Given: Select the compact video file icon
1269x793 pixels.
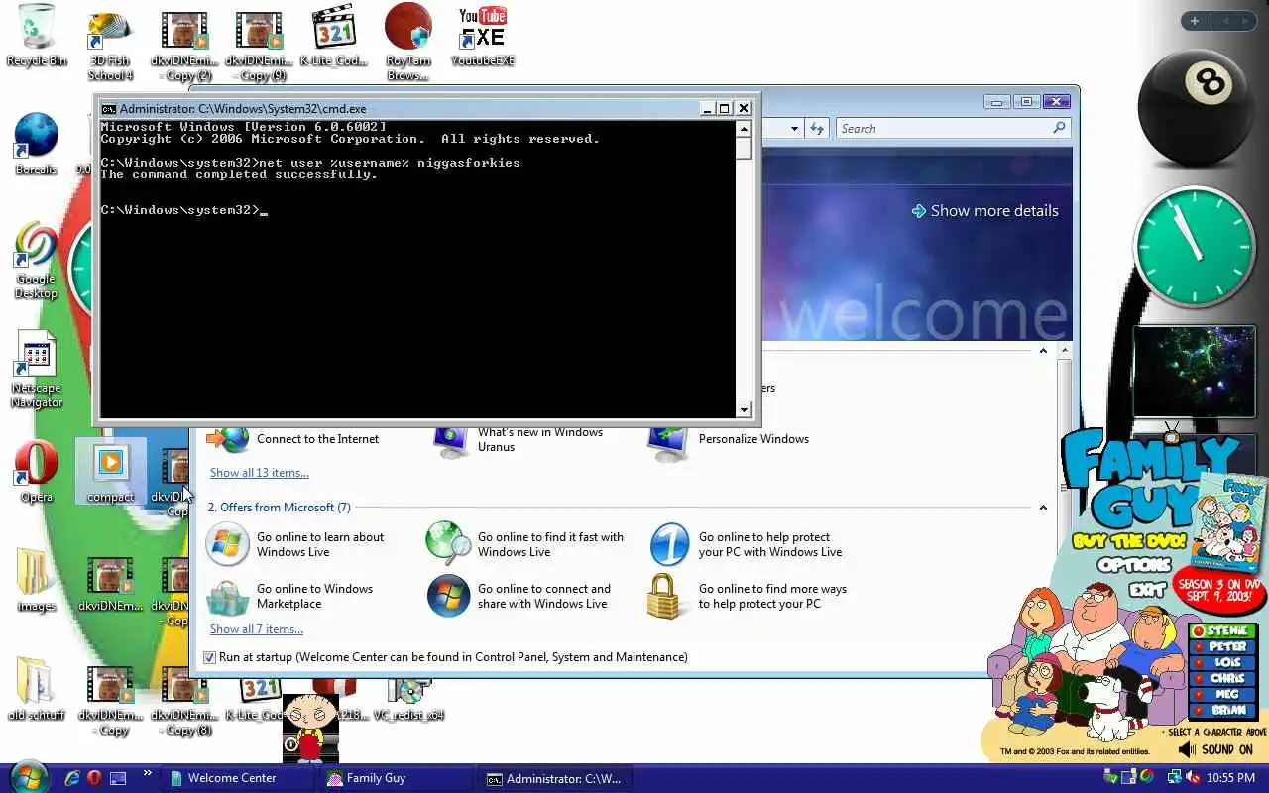Looking at the screenshot, I should (110, 471).
